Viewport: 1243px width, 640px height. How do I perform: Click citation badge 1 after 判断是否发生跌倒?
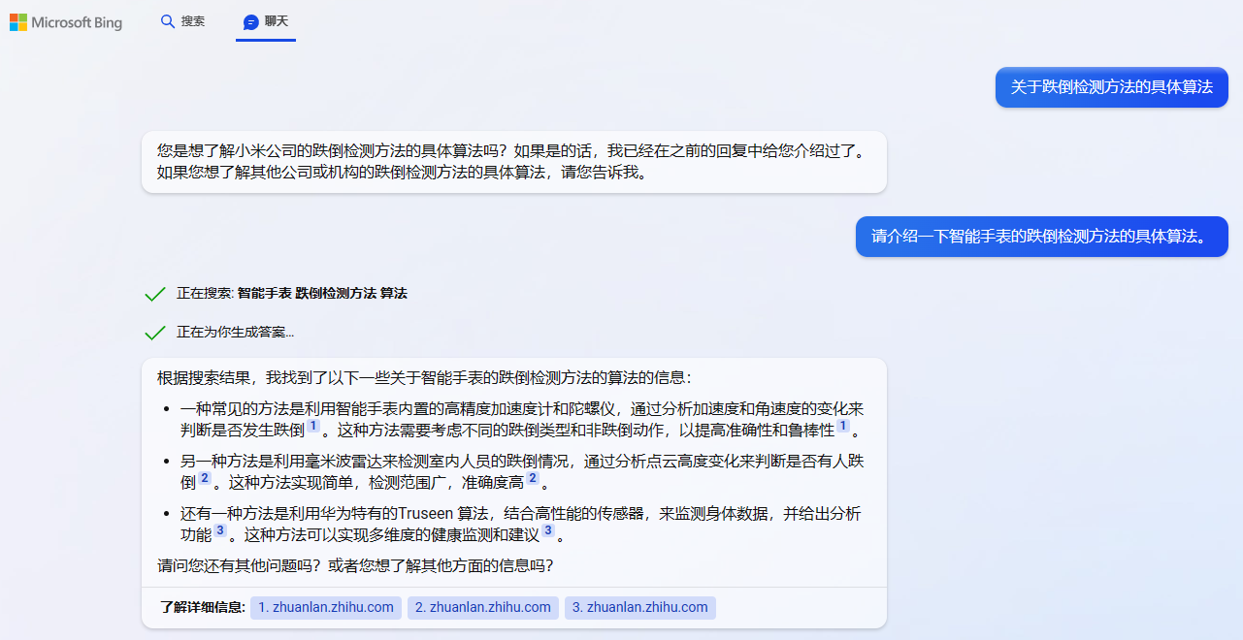tap(314, 427)
